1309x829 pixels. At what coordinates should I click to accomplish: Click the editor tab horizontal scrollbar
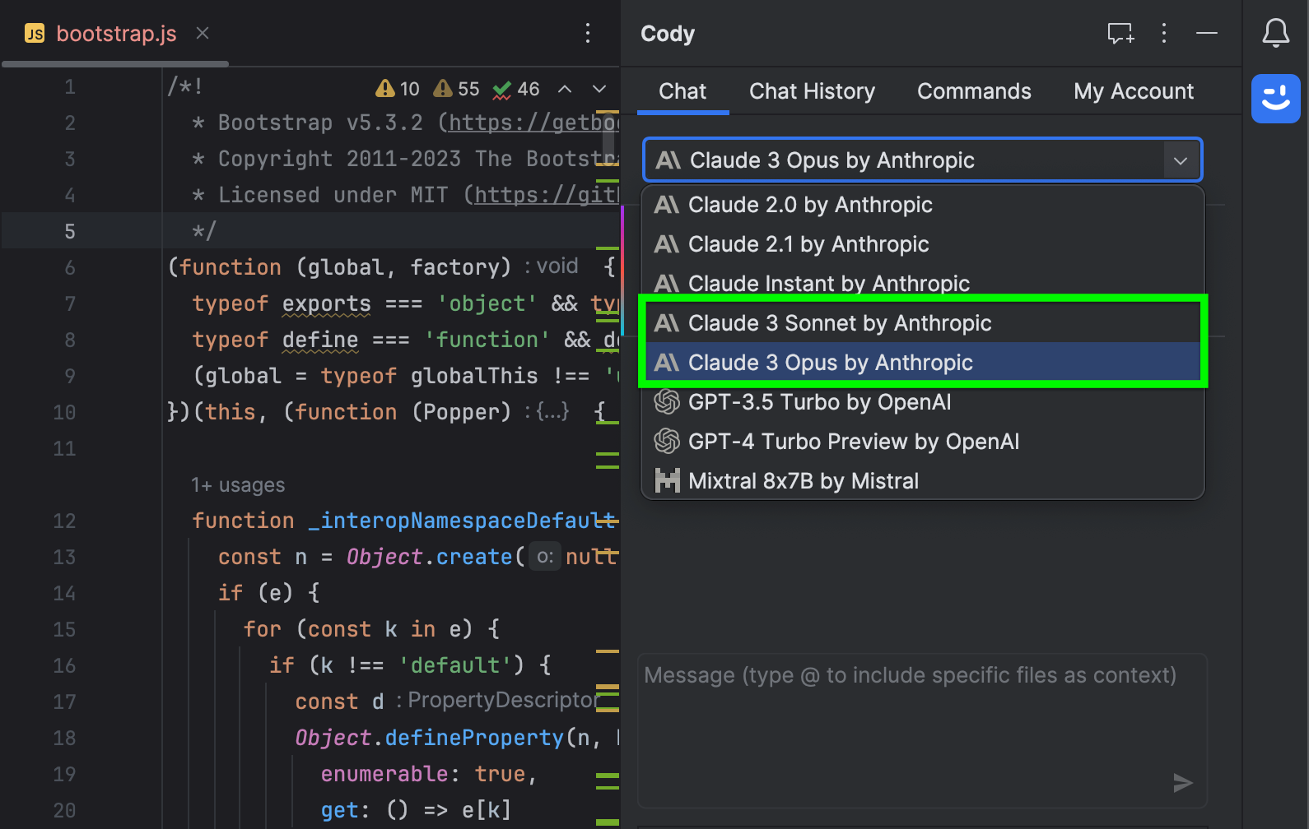point(115,63)
